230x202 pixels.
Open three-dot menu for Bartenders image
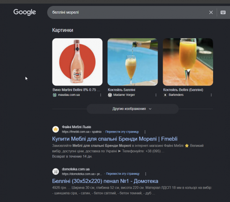click(211, 95)
